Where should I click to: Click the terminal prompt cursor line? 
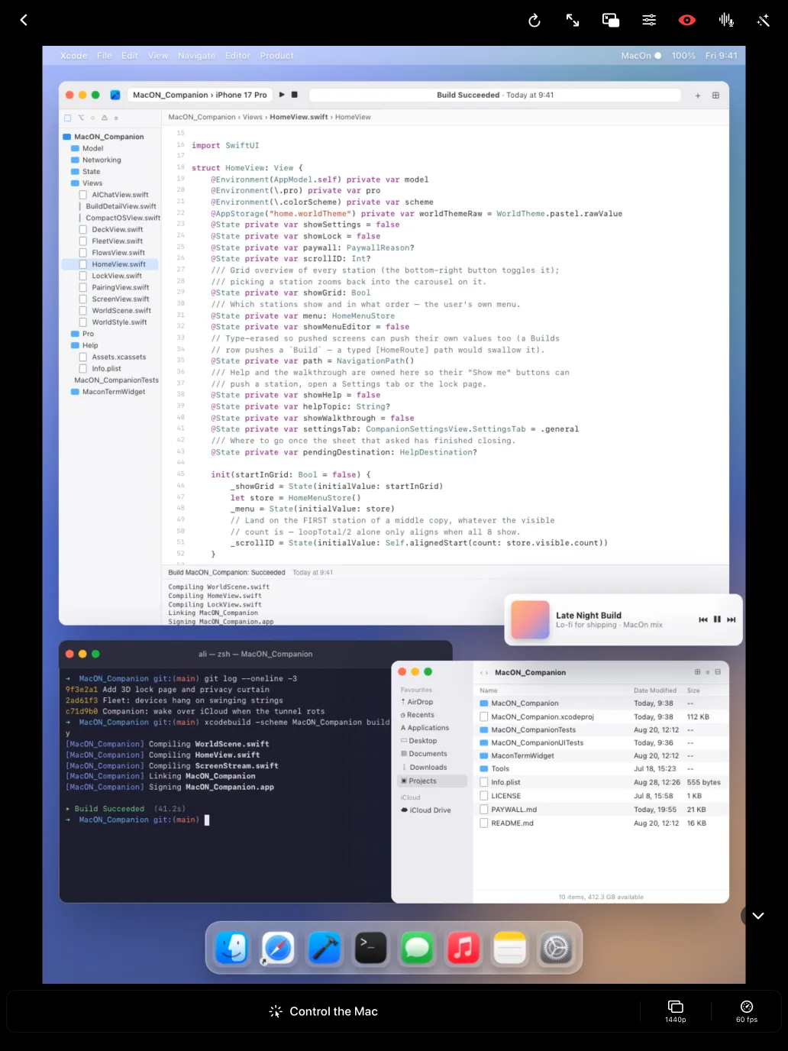pyautogui.click(x=137, y=820)
